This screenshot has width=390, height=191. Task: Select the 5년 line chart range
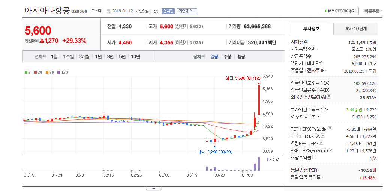point(122,56)
